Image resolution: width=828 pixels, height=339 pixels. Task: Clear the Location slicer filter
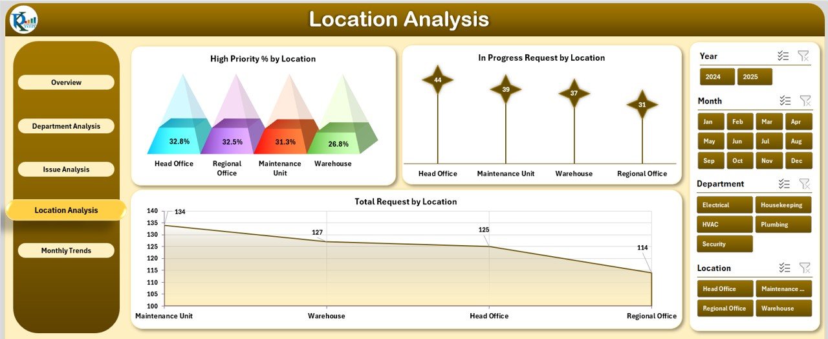pyautogui.click(x=805, y=268)
